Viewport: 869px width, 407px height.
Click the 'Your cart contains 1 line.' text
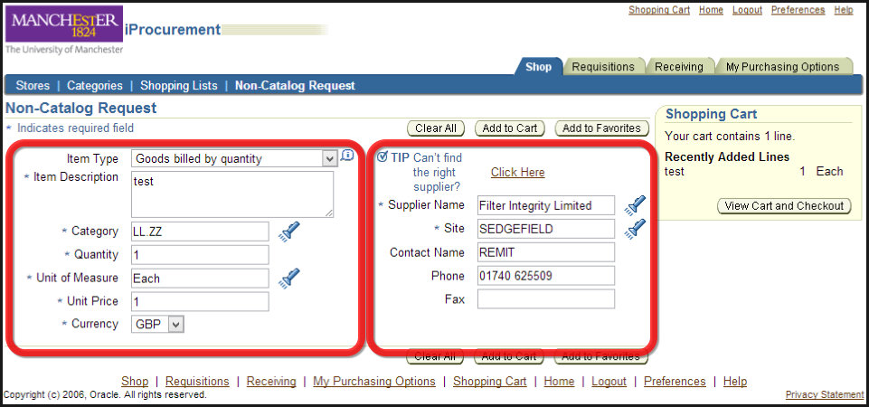pyautogui.click(x=730, y=136)
